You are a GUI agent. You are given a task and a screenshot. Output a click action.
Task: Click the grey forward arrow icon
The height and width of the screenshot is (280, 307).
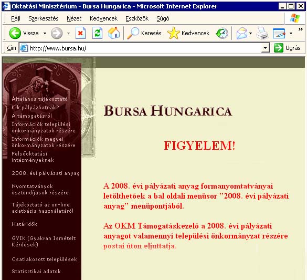(x=57, y=33)
